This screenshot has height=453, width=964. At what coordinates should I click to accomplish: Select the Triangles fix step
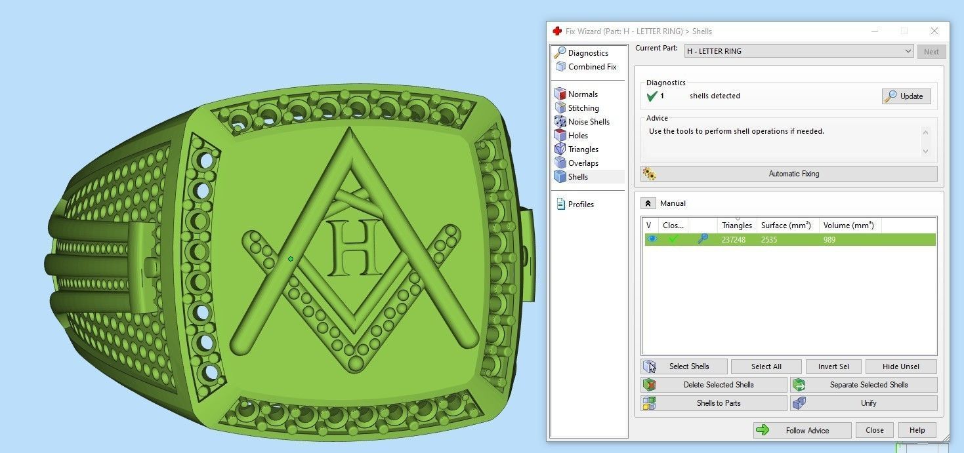click(x=576, y=149)
